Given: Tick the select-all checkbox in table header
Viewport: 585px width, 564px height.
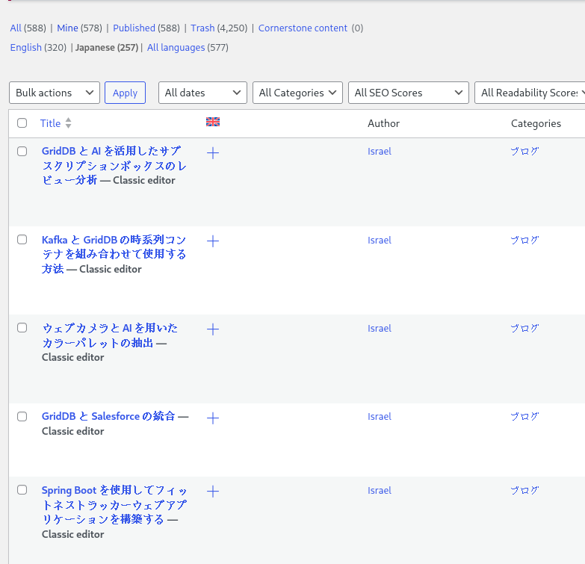Looking at the screenshot, I should (x=22, y=123).
